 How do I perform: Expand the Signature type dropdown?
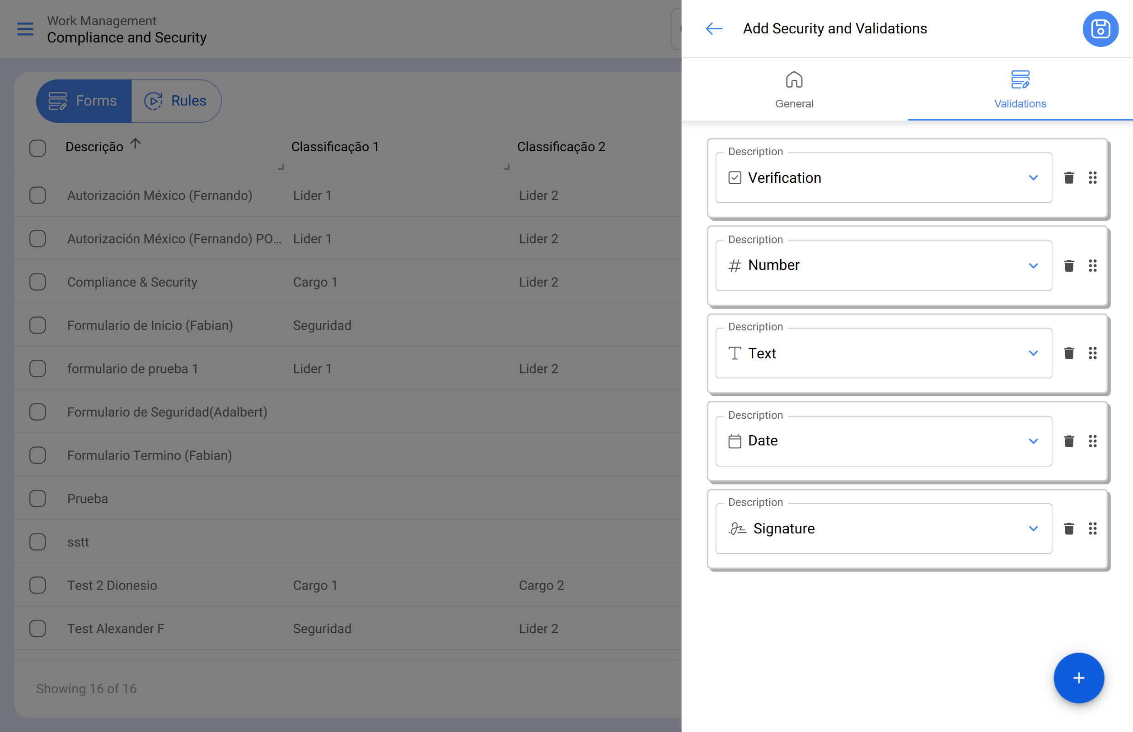point(1033,528)
